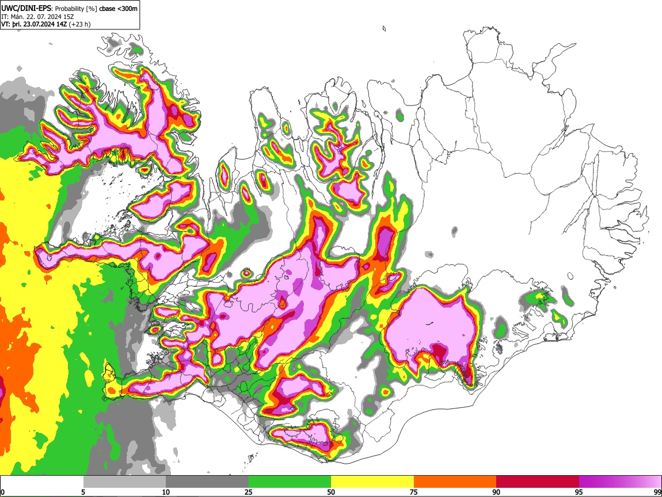
Task: Click the dark gray 10-25% legend swatch
Action: tap(207, 482)
